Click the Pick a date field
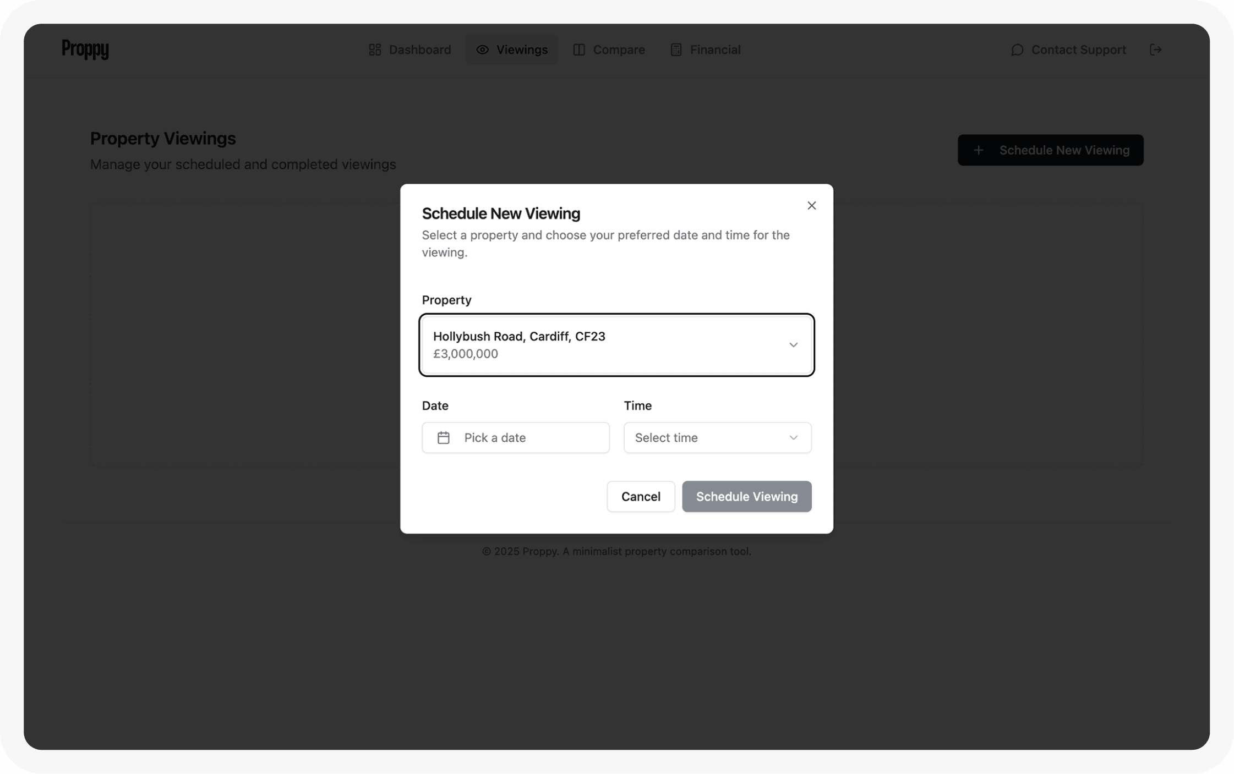This screenshot has width=1234, height=774. [x=516, y=437]
